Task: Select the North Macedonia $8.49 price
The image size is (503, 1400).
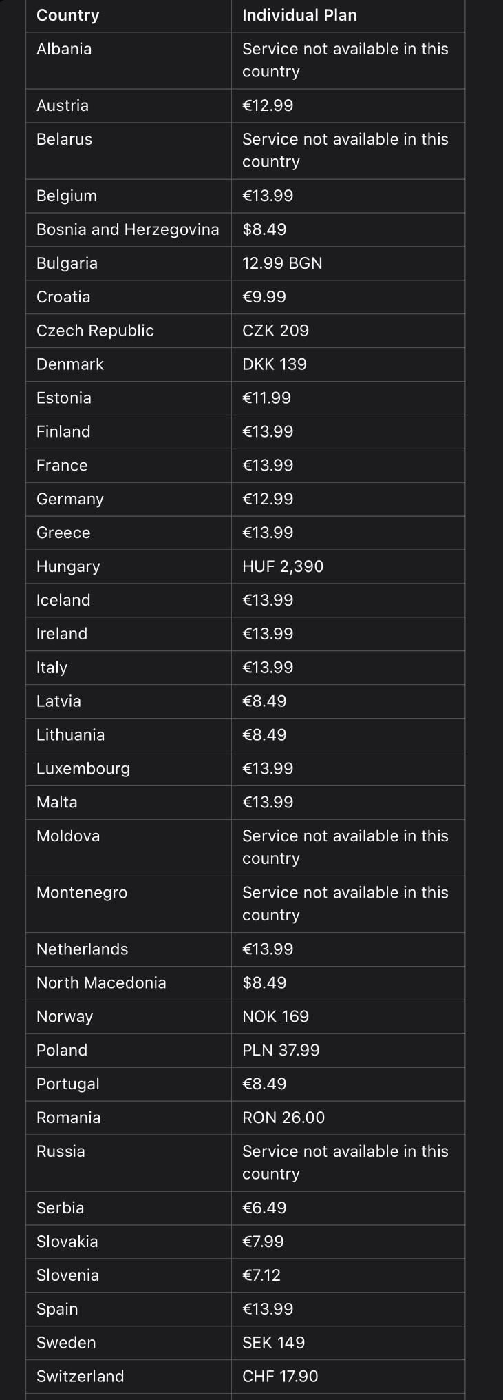Action: click(264, 983)
